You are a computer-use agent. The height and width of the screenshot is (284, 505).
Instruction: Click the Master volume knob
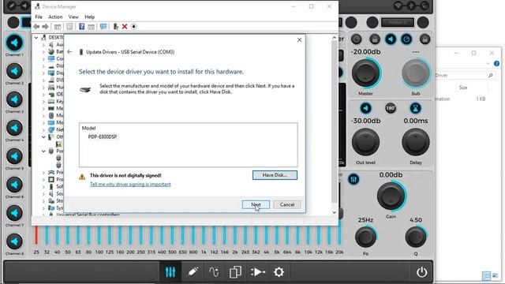[365, 73]
